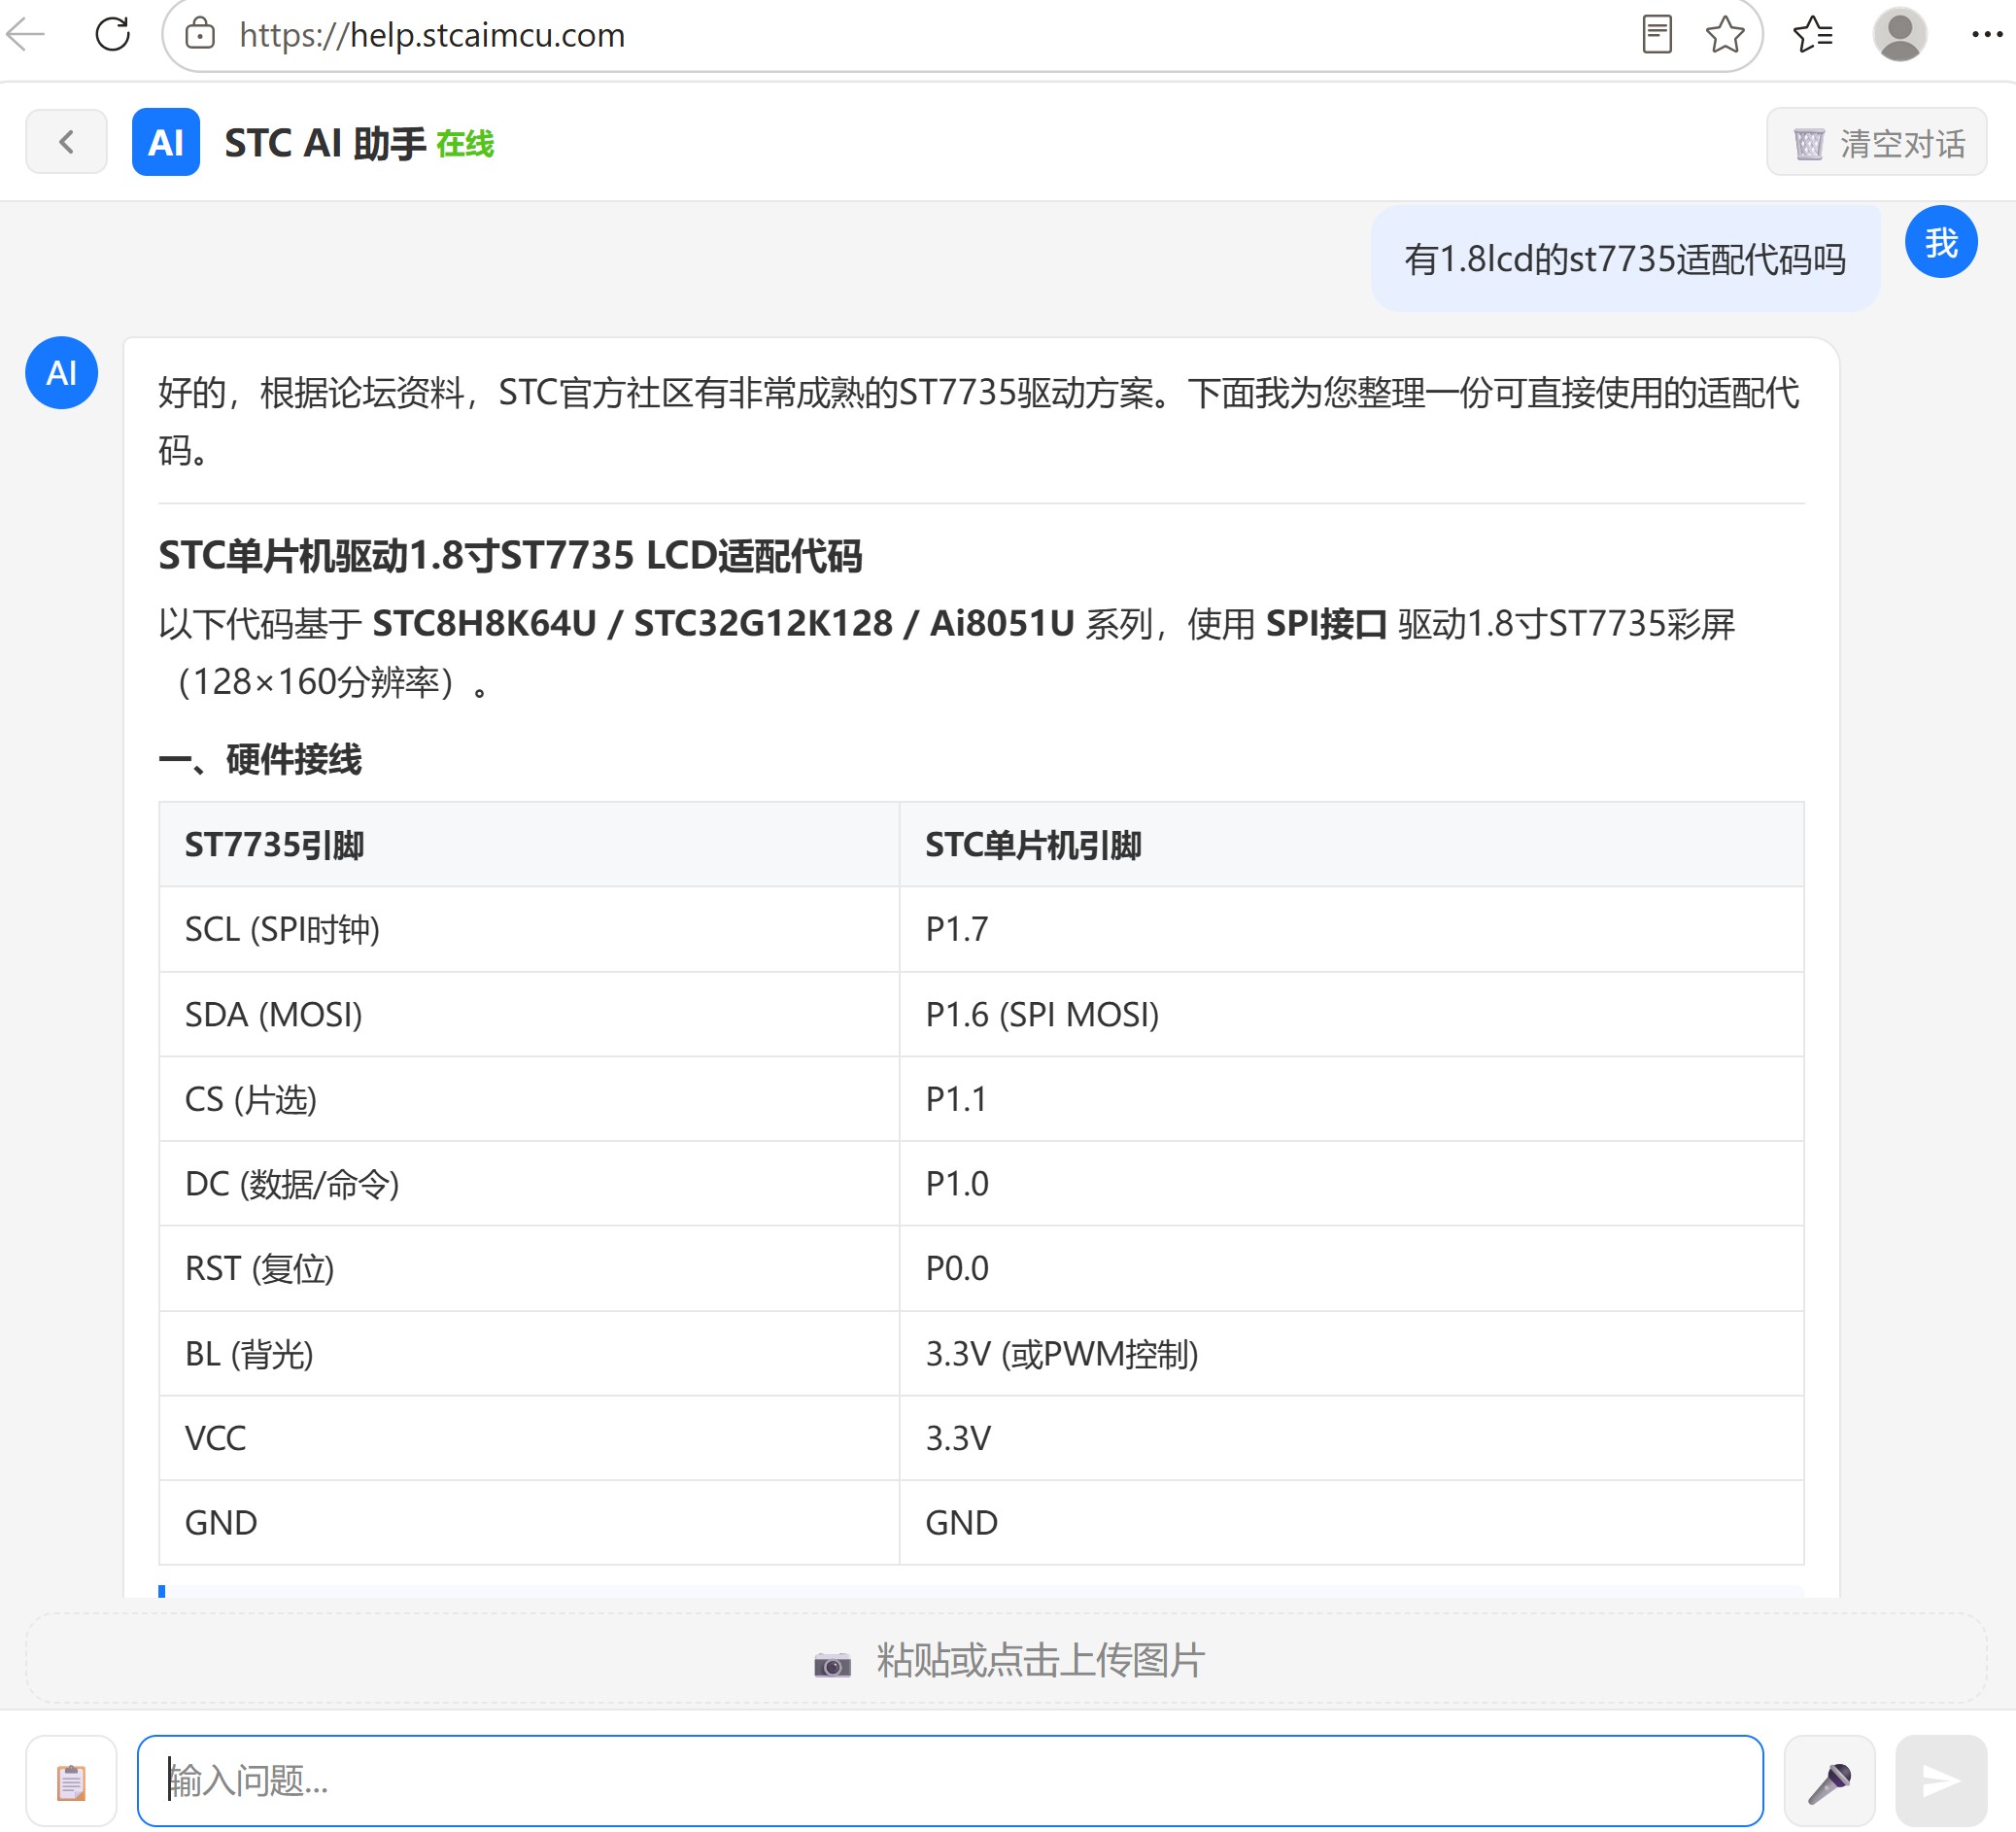Start voice input with microphone button
The image size is (2016, 1832).
pos(1829,1780)
